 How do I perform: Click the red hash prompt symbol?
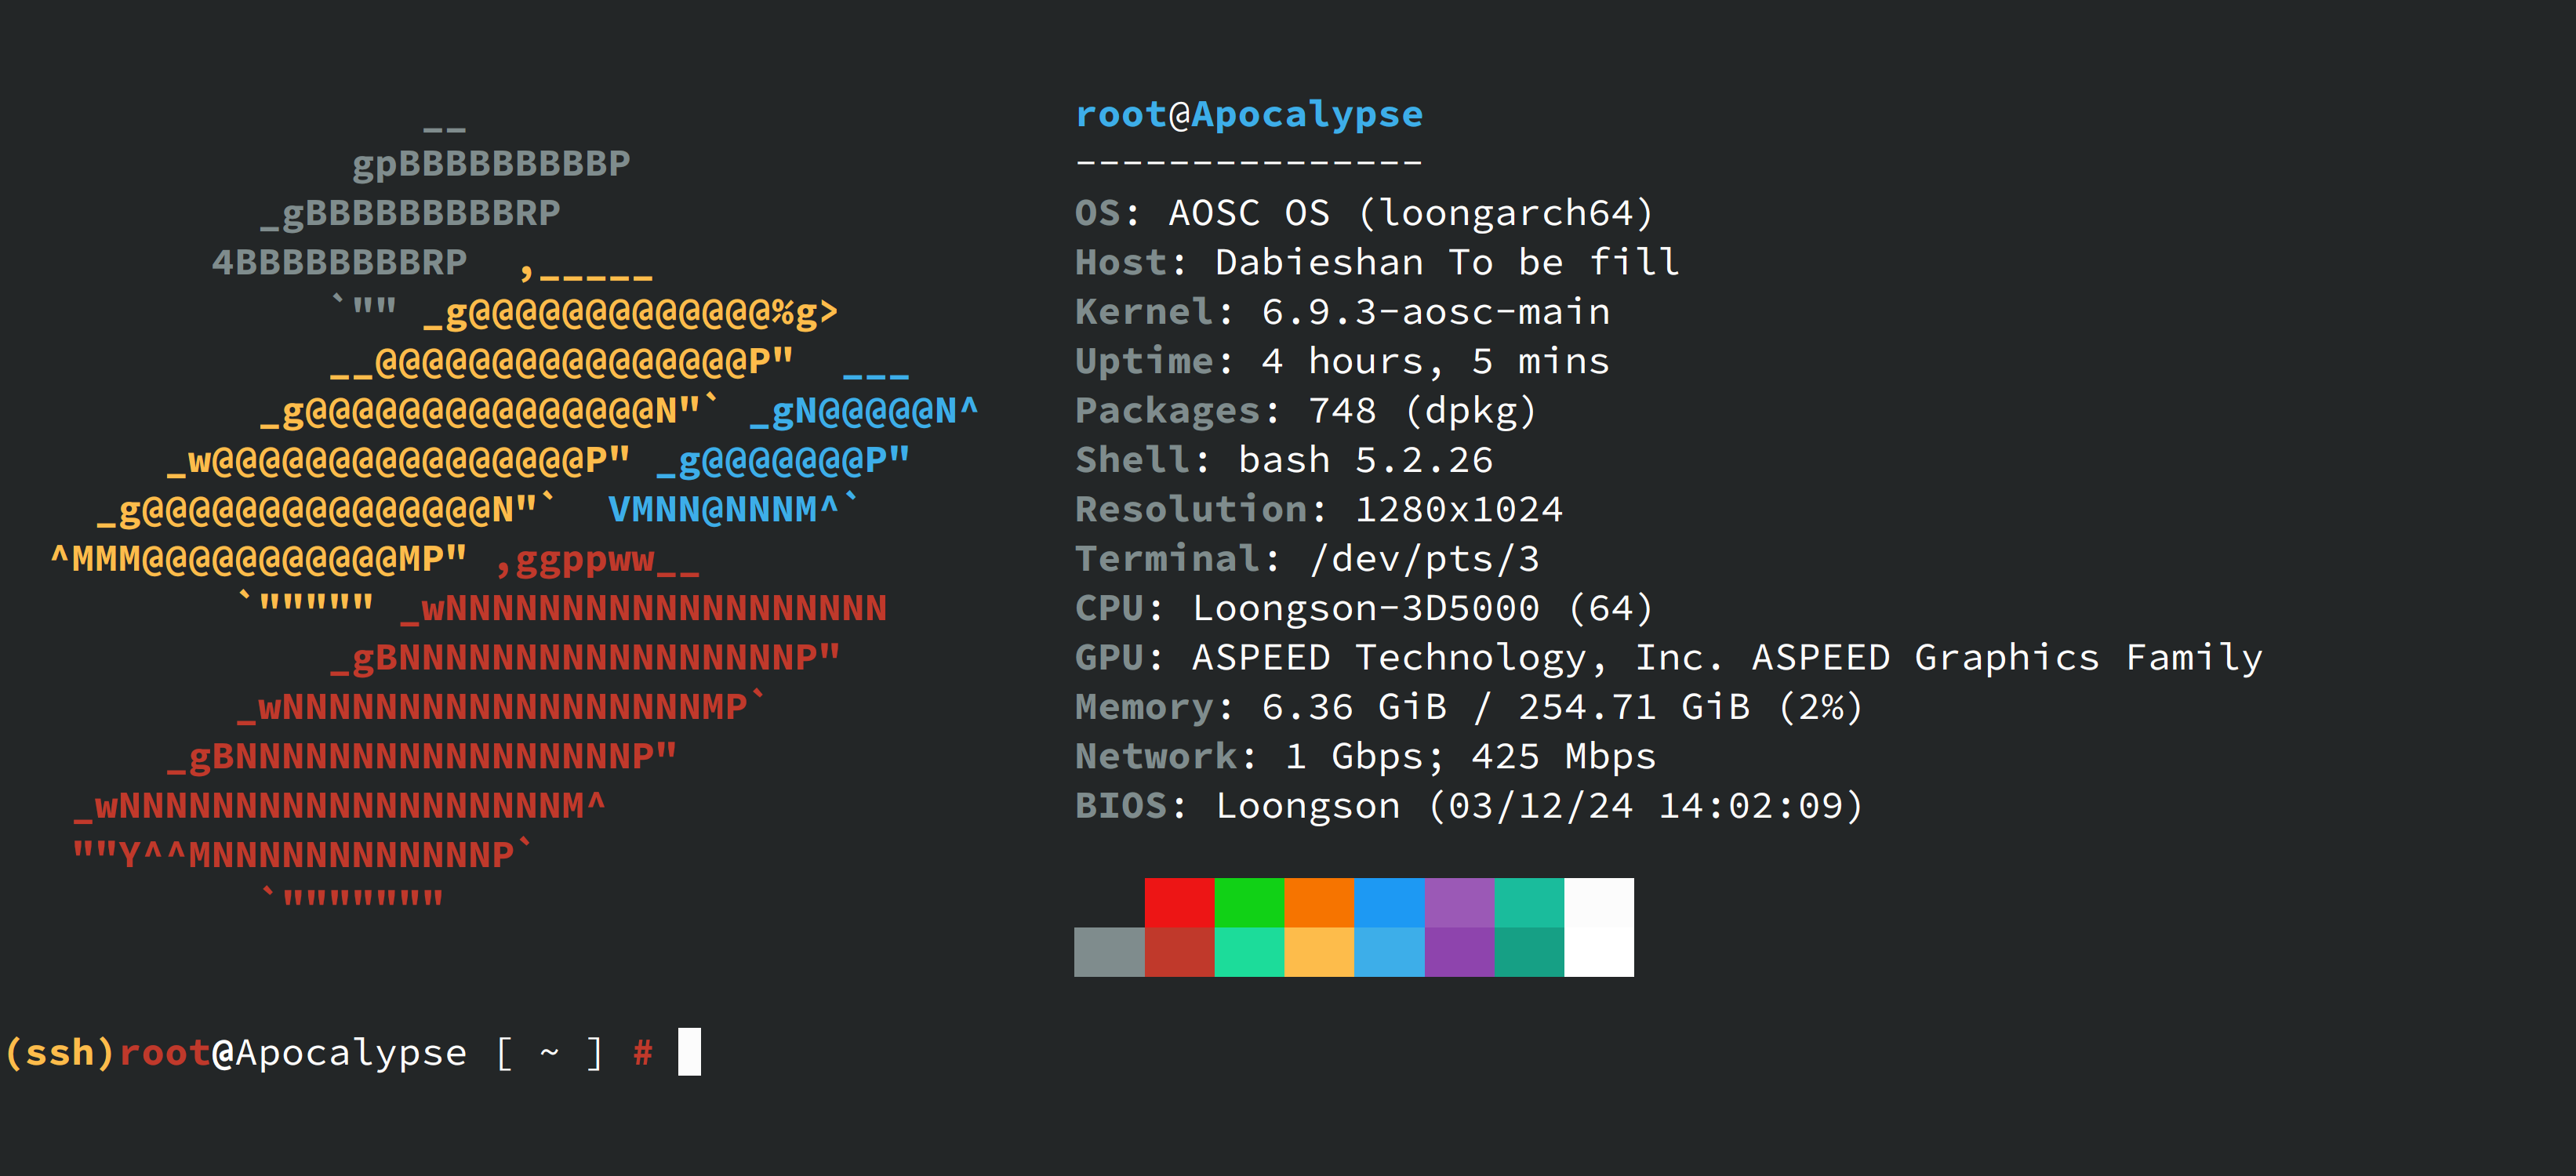pyautogui.click(x=643, y=1053)
